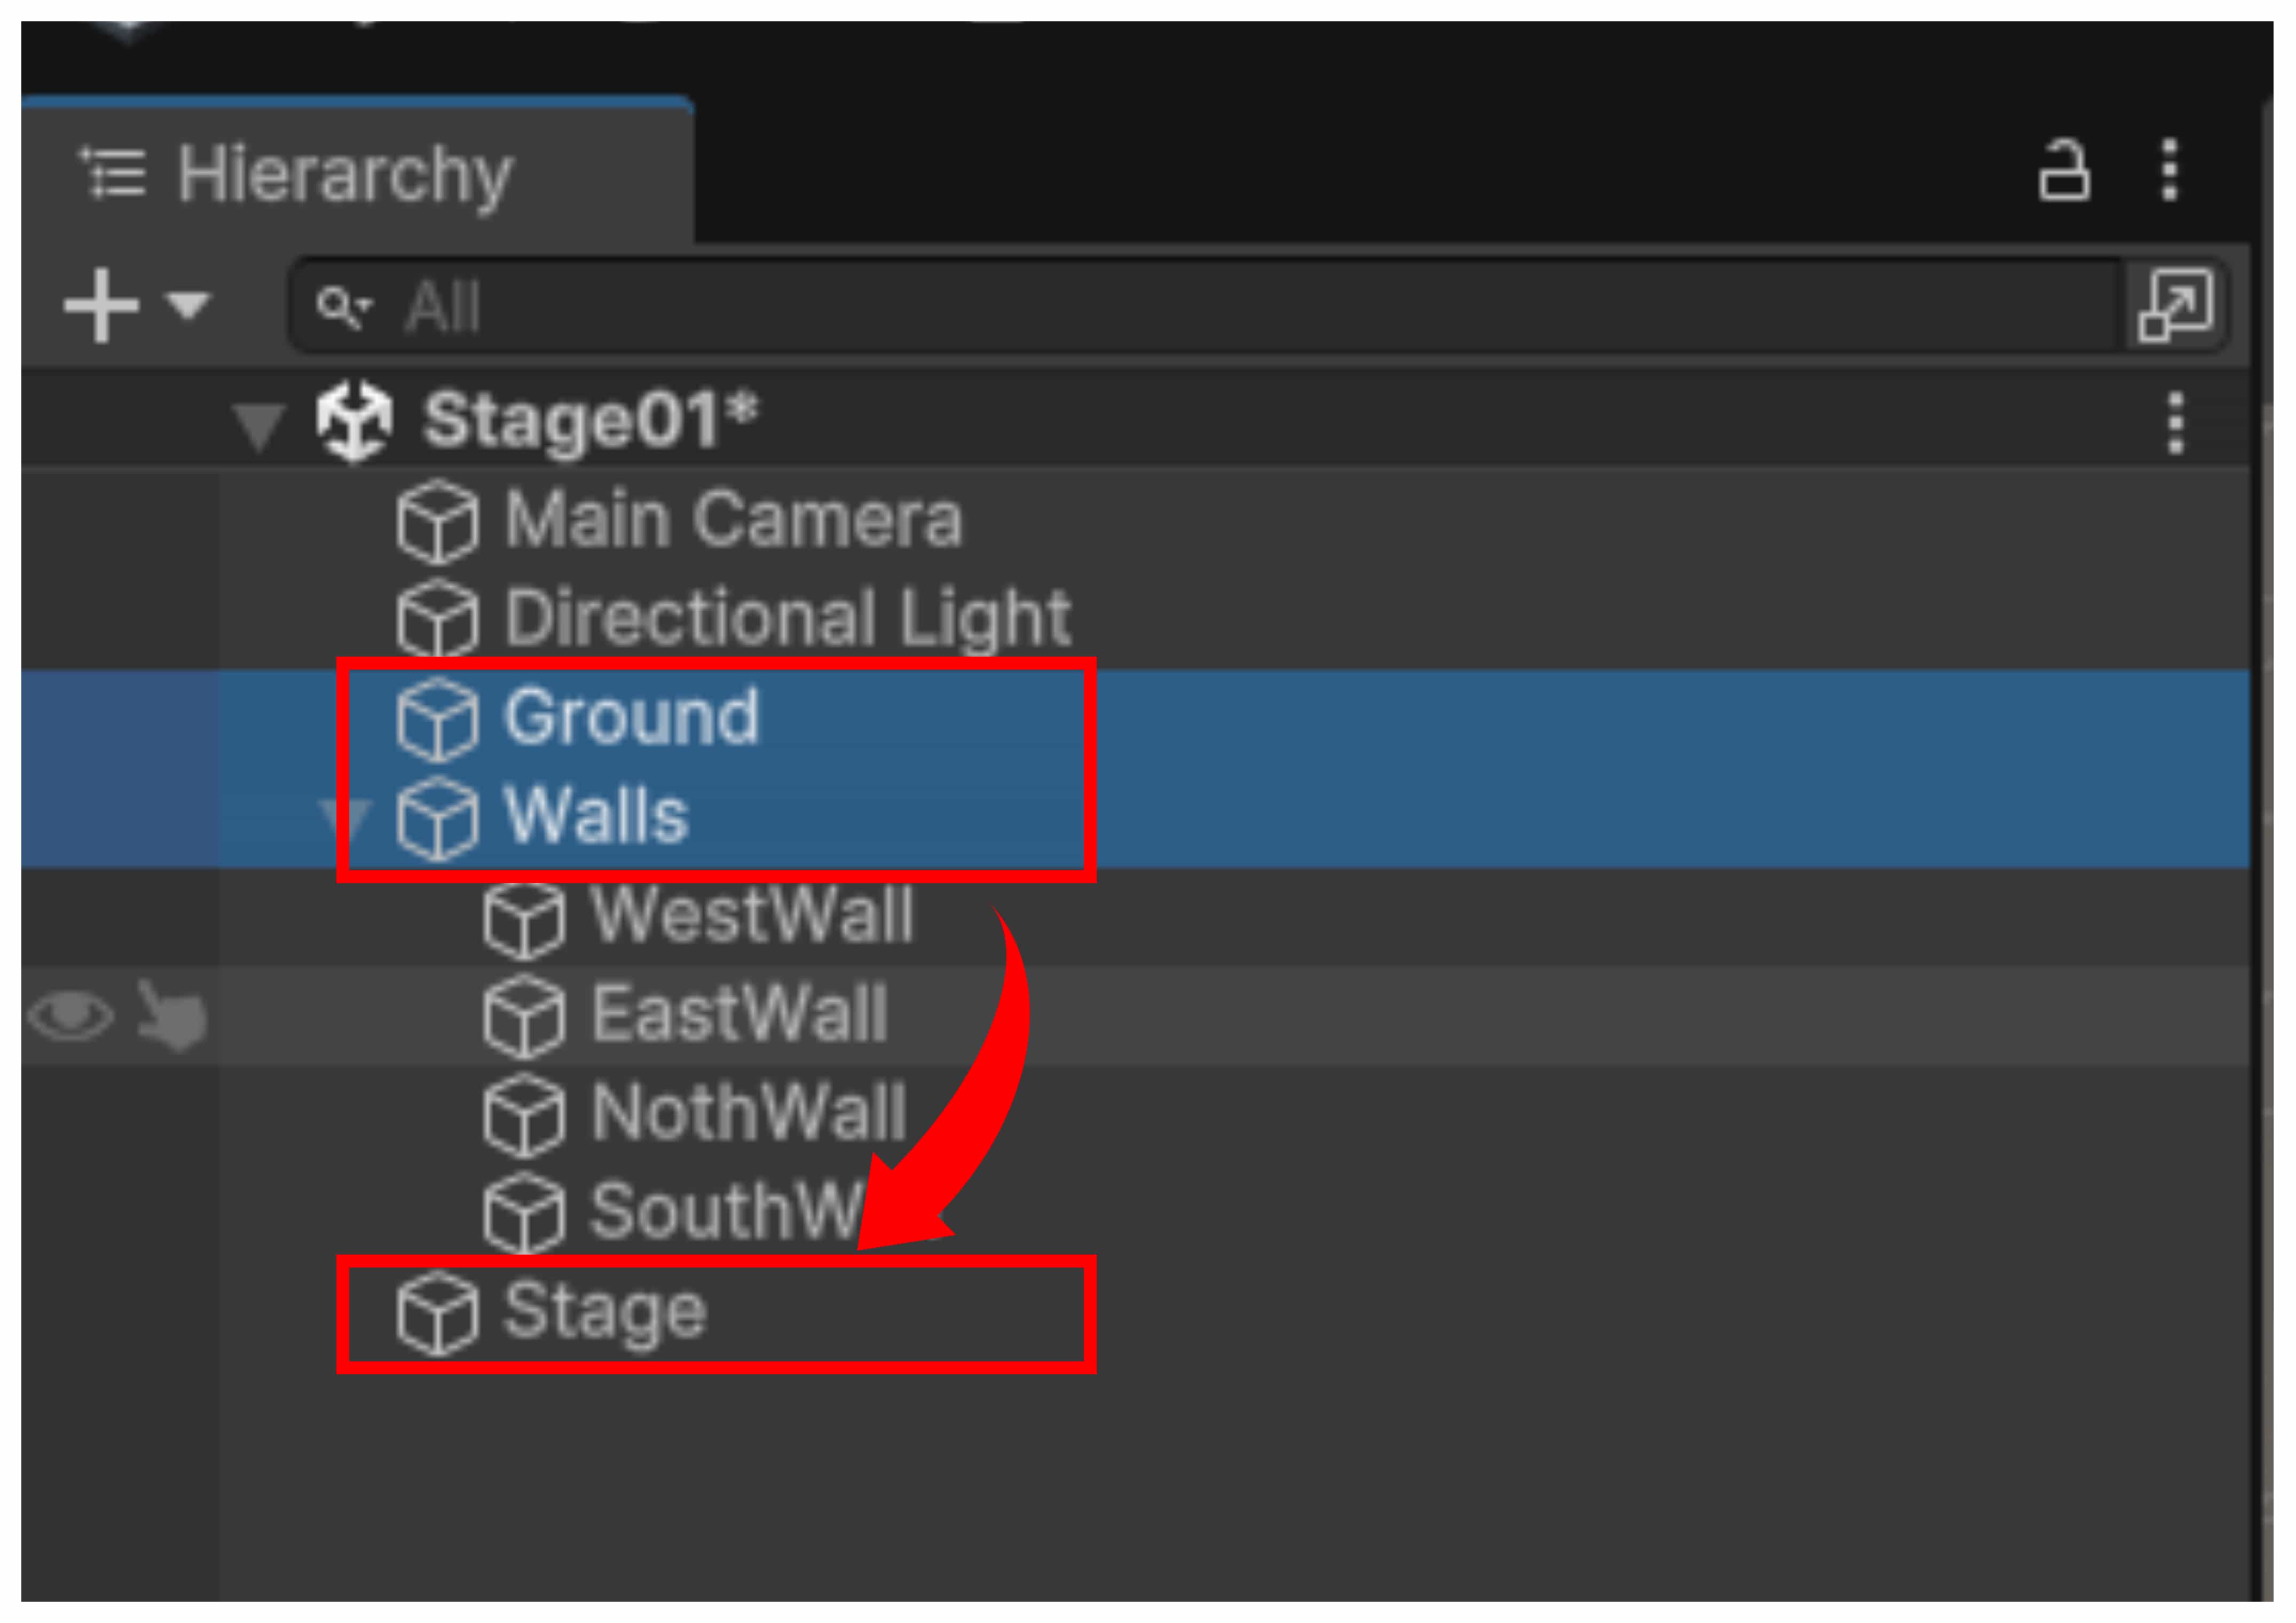Screen dimensions: 2296x1623
Task: Open the Stage01 scene options menu
Action: (x=2175, y=423)
